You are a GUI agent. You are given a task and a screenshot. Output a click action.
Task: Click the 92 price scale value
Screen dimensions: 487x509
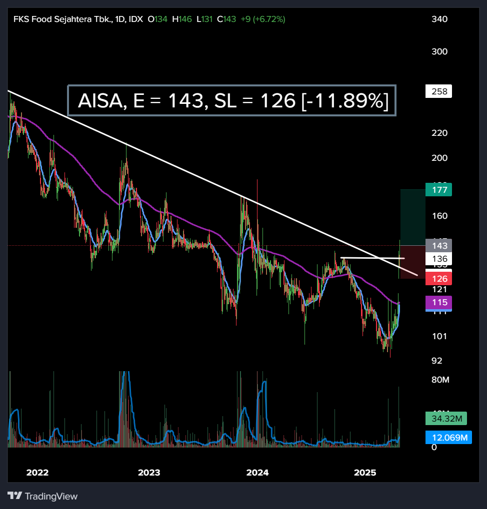click(x=437, y=361)
